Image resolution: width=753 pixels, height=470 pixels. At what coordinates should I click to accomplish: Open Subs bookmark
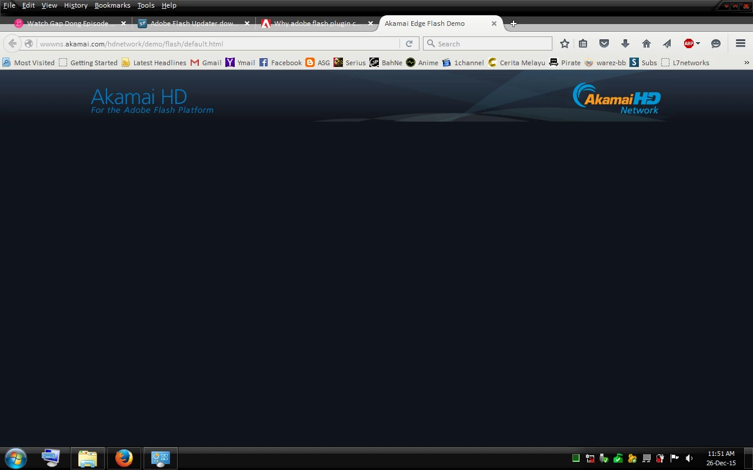[x=643, y=62]
